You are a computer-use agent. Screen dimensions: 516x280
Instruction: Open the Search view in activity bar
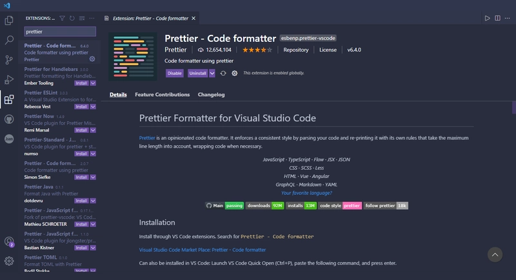click(9, 40)
